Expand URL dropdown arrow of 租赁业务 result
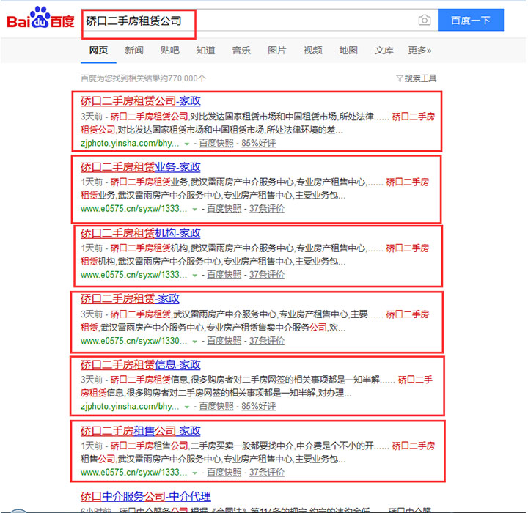Image resolution: width=528 pixels, height=513 pixels. click(x=194, y=210)
